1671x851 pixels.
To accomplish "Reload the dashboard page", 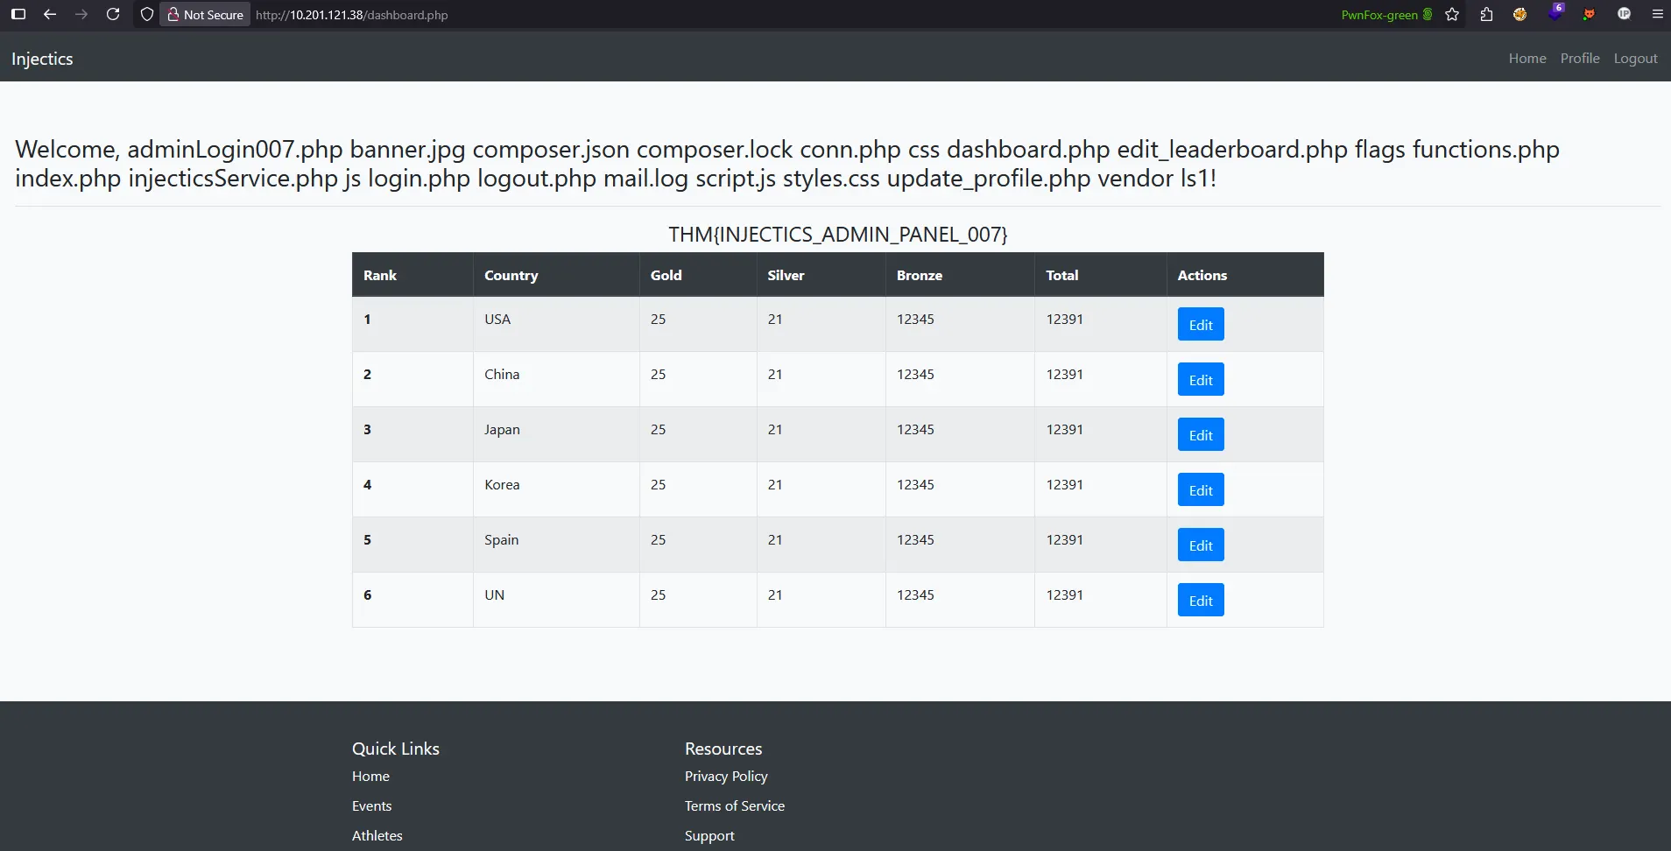I will pyautogui.click(x=113, y=14).
